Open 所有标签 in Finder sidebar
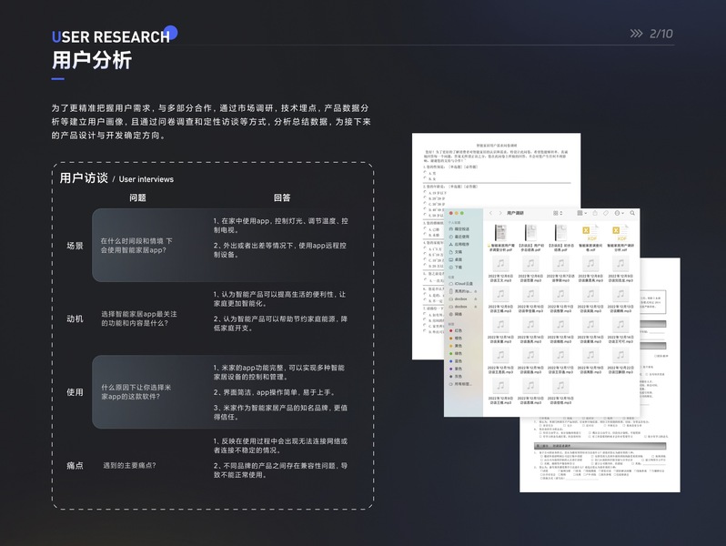This screenshot has height=546, width=726. [x=460, y=384]
